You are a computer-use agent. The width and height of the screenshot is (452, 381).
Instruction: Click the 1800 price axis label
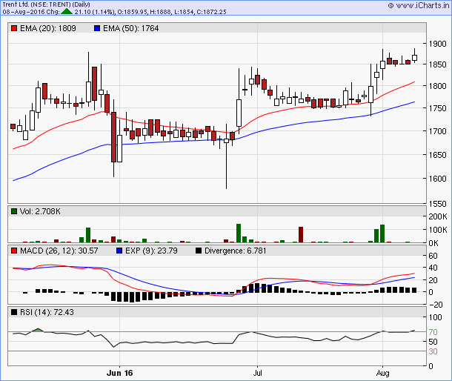pos(437,86)
